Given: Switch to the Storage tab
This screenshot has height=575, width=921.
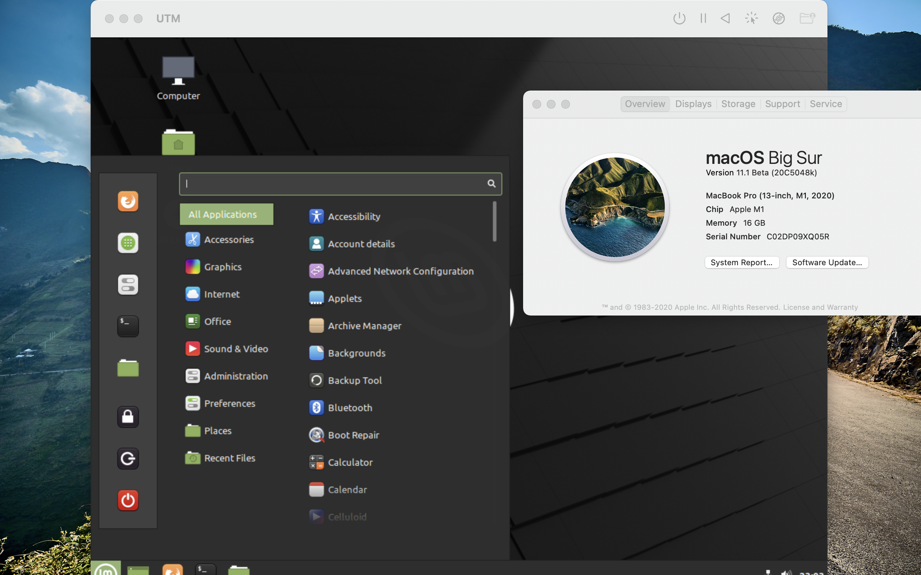Looking at the screenshot, I should tap(738, 104).
